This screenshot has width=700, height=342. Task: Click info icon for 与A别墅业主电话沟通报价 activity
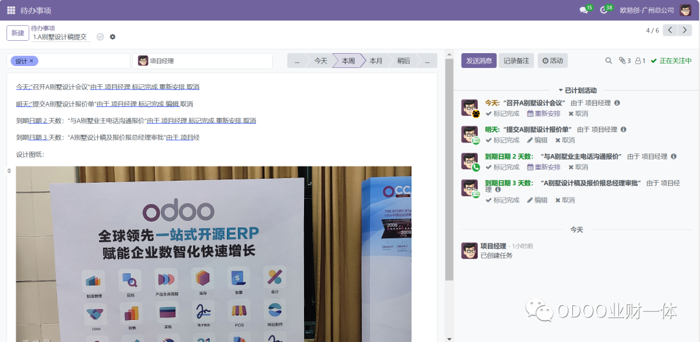pos(673,157)
